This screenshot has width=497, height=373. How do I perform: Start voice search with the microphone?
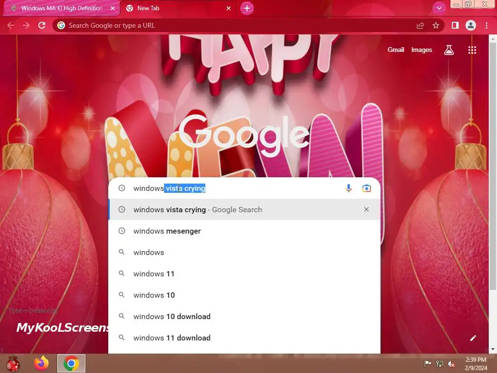click(x=348, y=188)
